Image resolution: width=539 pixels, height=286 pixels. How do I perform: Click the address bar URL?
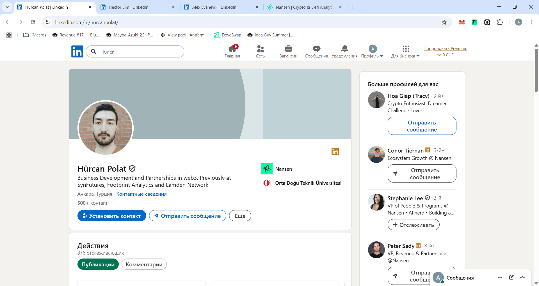[x=86, y=22]
